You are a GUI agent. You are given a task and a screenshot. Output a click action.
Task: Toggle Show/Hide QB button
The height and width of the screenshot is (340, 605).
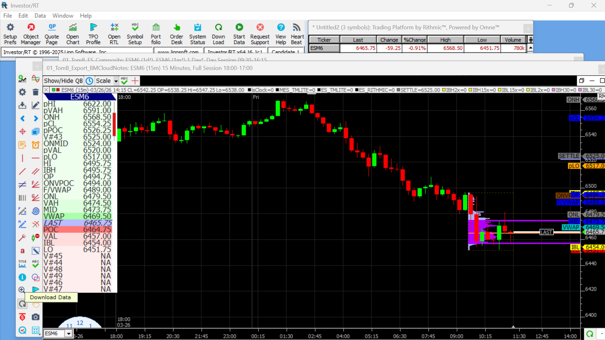coord(63,81)
